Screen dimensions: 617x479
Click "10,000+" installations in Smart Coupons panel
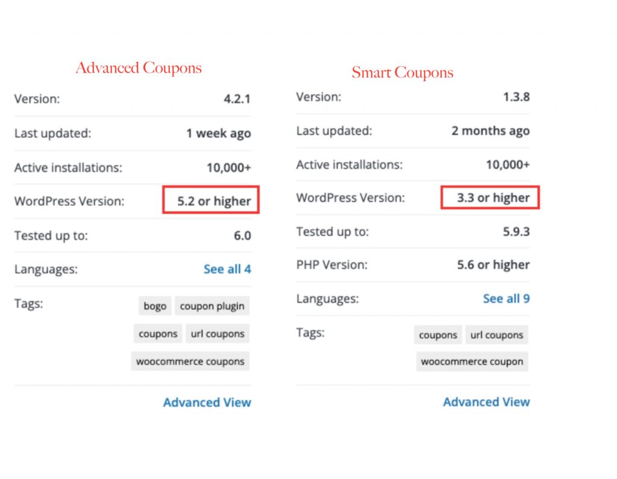click(x=507, y=165)
